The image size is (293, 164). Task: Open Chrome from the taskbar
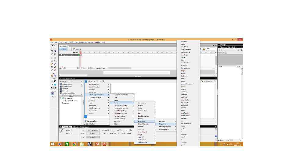74,144
